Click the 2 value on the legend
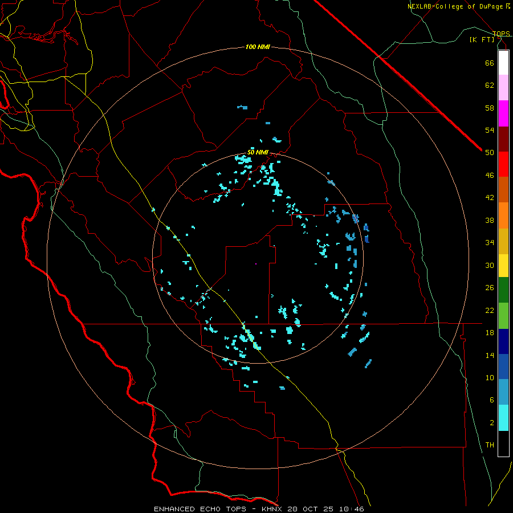Image resolution: width=513 pixels, height=513 pixels. pyautogui.click(x=492, y=423)
